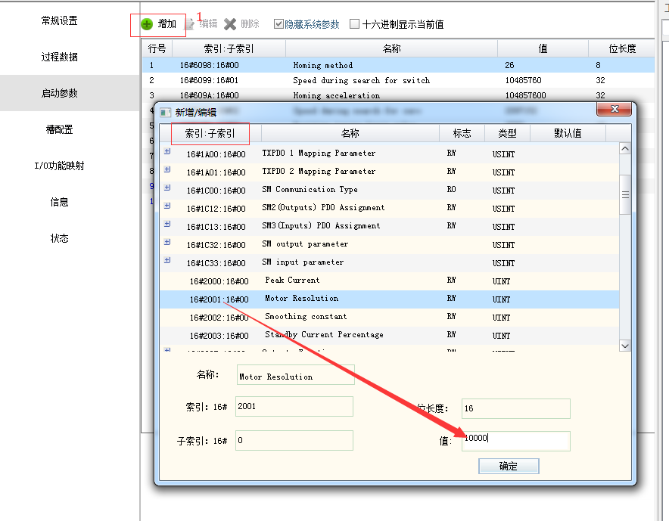The image size is (669, 521).
Task: Expand the 16#1A01 TXPDO 2 row
Action: (x=167, y=169)
